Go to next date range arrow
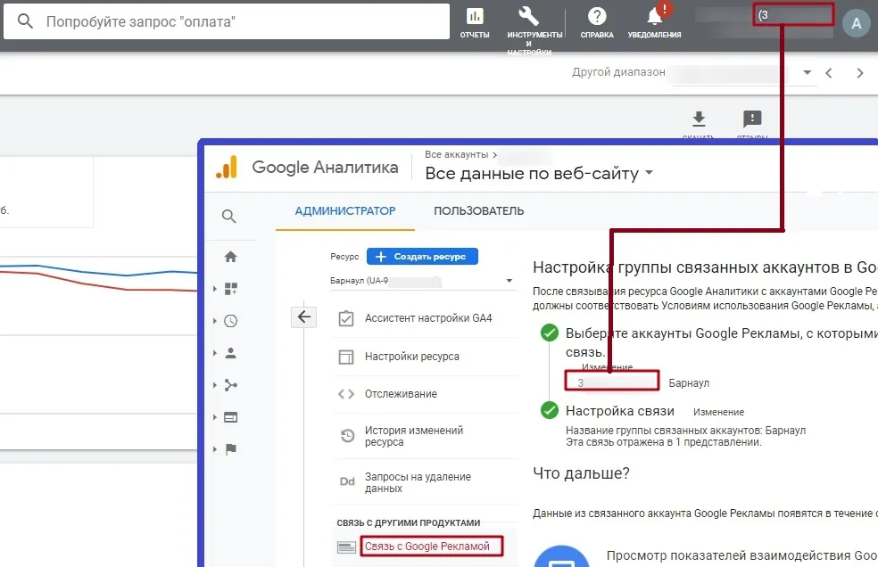Image resolution: width=878 pixels, height=567 pixels. coord(860,73)
